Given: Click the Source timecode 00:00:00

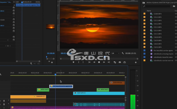Looking at the screenshot, I should (51, 53).
